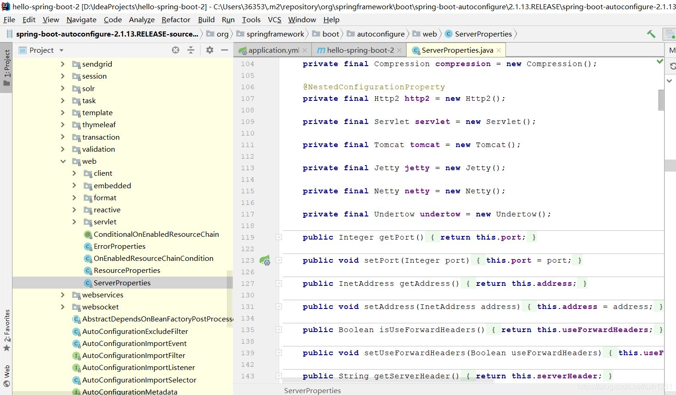Open the Window menu

302,19
